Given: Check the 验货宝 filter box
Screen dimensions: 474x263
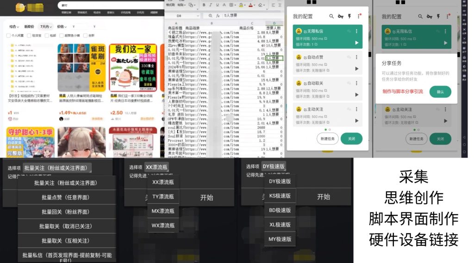Looking at the screenshot, I should pos(29,36).
